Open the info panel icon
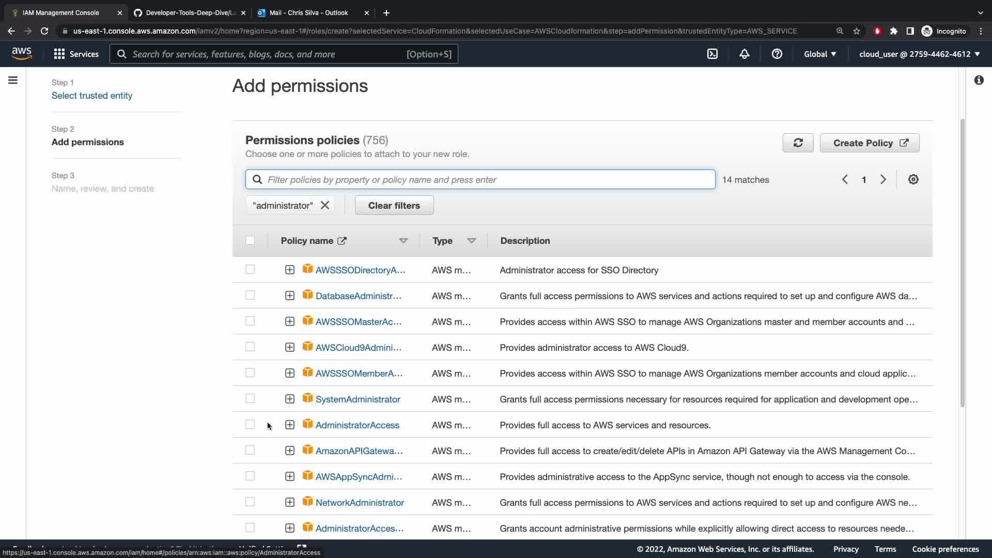 979,80
